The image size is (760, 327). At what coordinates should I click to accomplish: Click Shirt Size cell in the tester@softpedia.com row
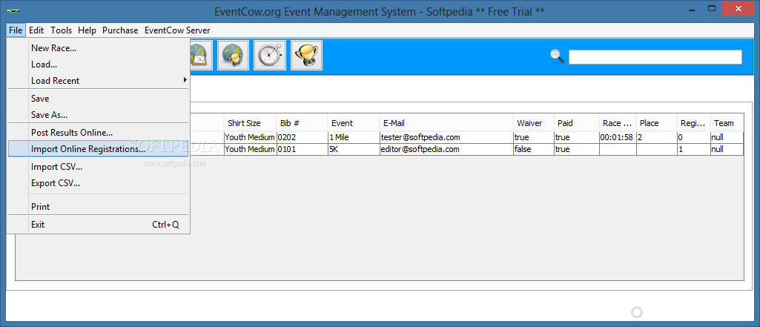[x=250, y=138]
